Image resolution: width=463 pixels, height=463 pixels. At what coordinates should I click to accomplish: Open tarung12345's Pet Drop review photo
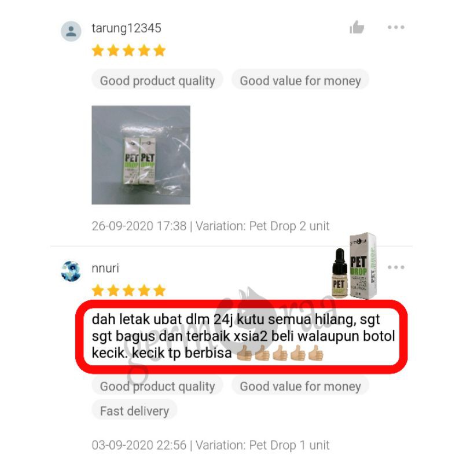141,155
